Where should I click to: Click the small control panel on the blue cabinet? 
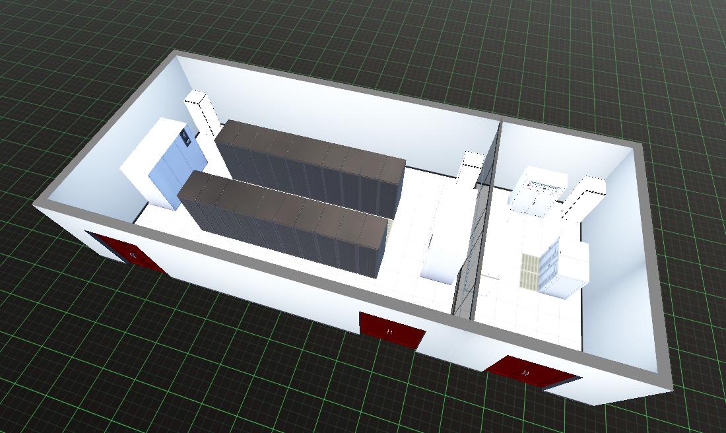pyautogui.click(x=185, y=138)
